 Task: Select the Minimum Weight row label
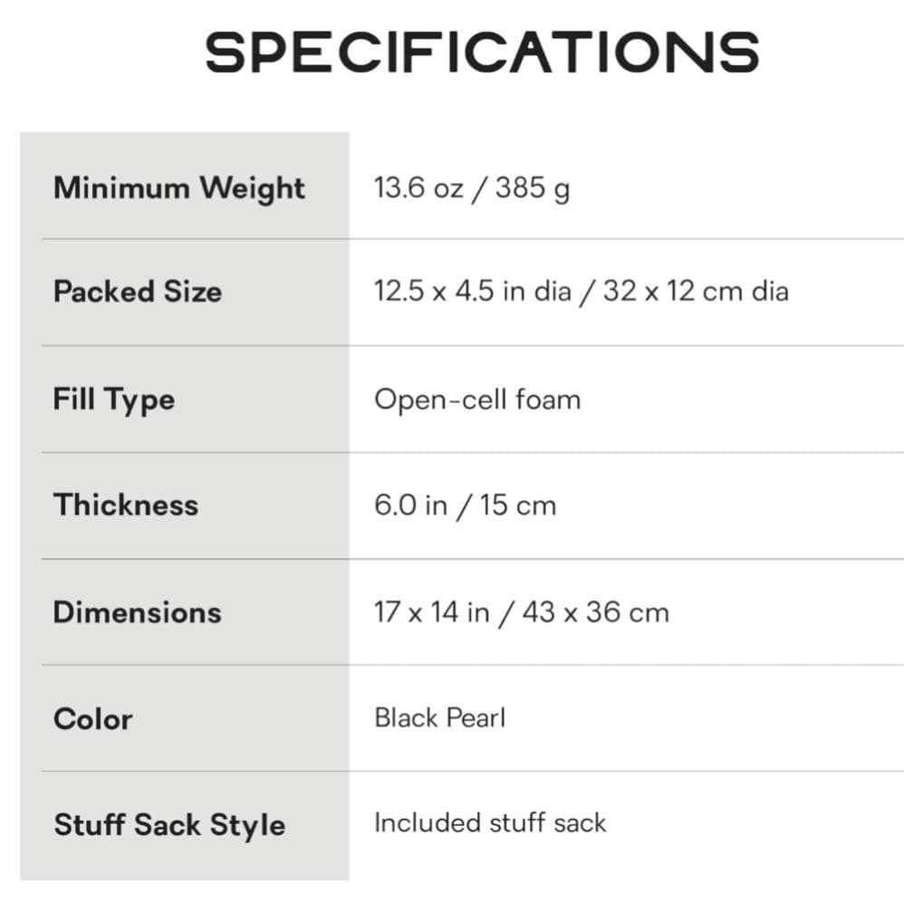pyautogui.click(x=179, y=188)
